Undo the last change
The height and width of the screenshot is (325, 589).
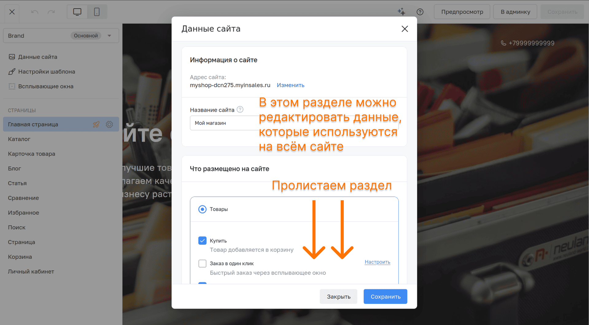(35, 12)
